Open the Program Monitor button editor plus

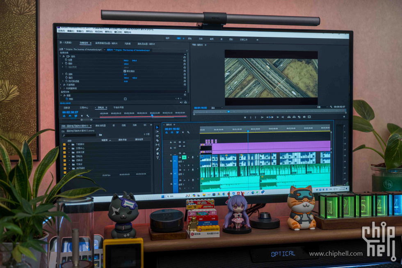click(344, 117)
